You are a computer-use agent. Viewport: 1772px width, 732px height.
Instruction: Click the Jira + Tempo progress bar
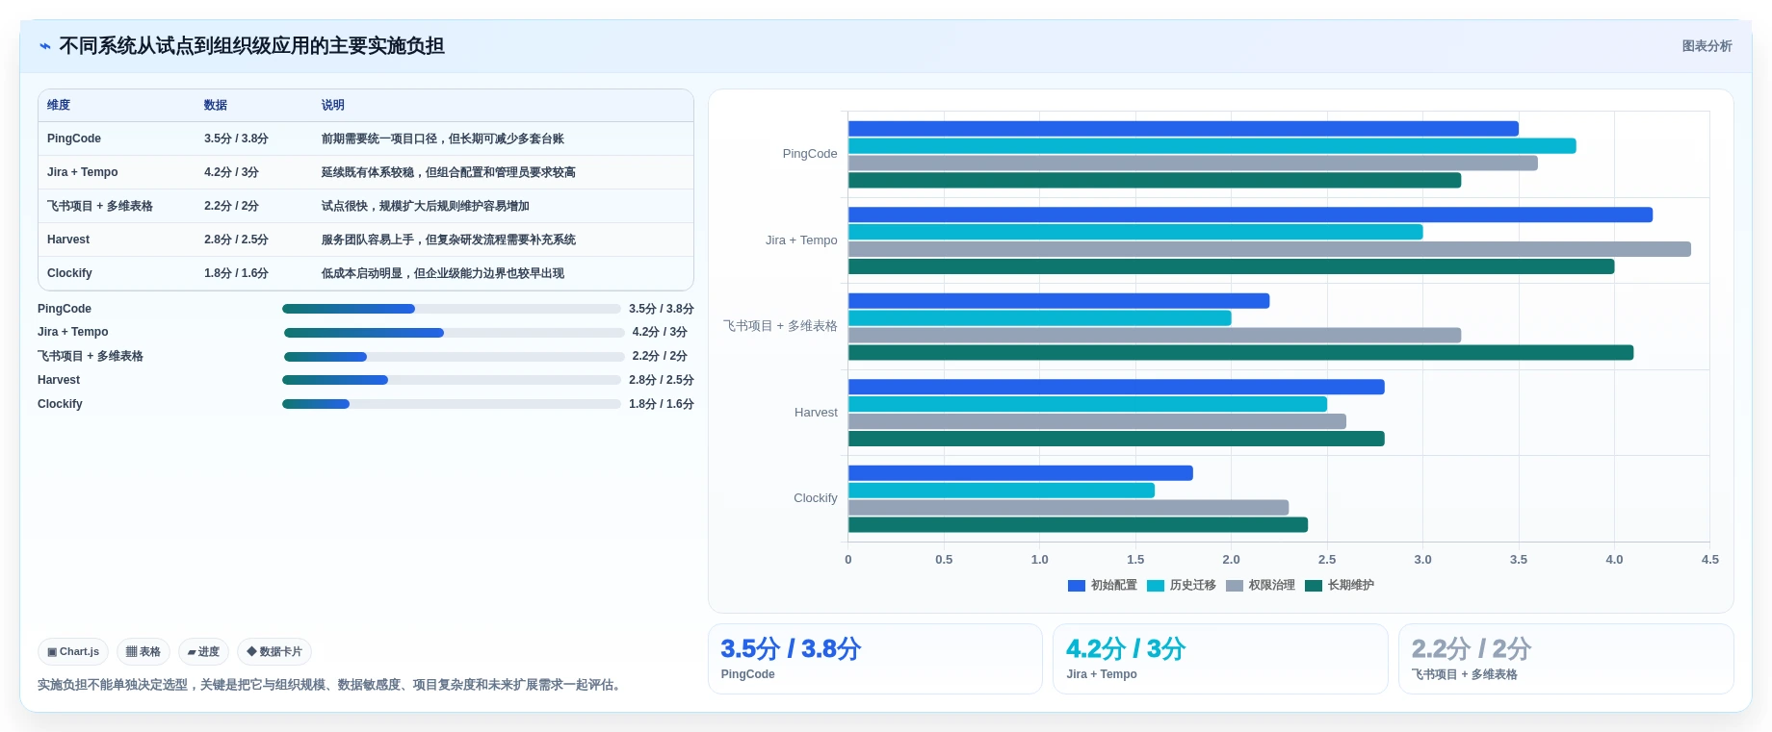point(454,333)
